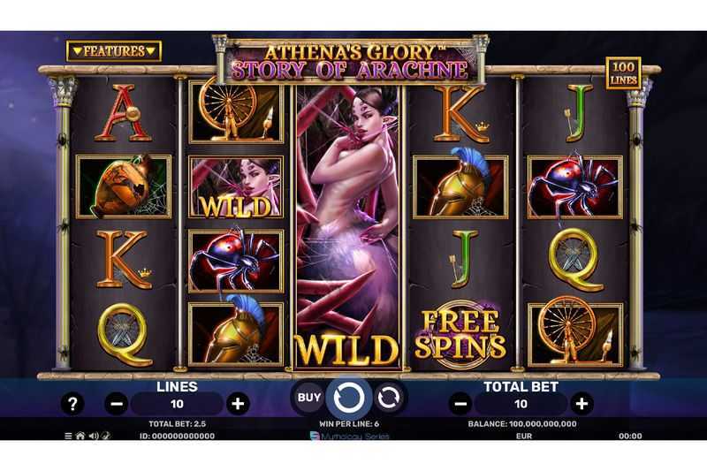Open the help question mark button
The image size is (707, 471).
72,403
